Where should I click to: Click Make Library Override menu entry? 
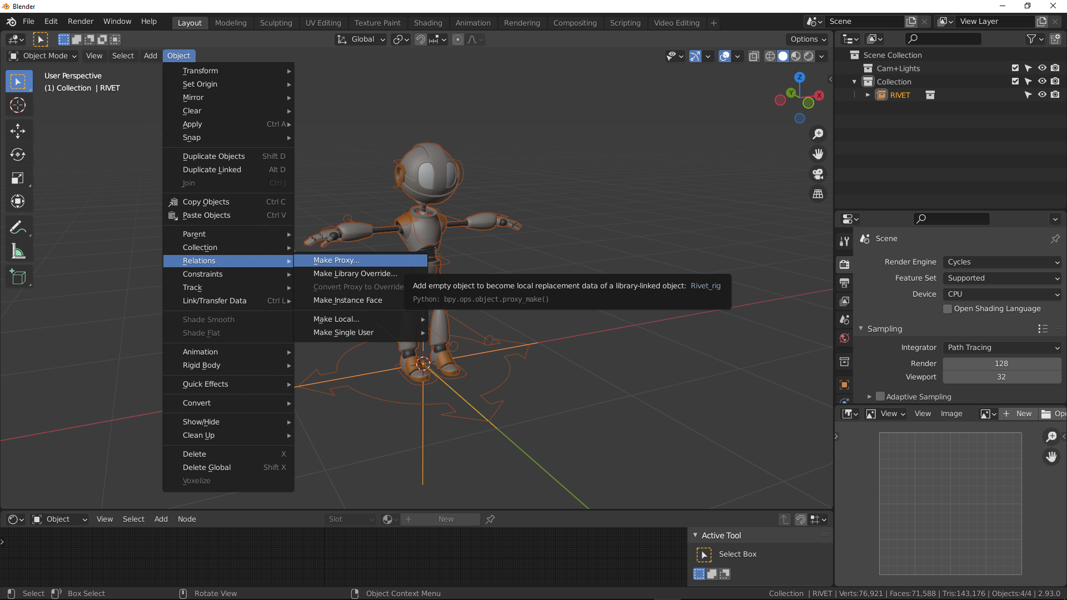point(355,273)
